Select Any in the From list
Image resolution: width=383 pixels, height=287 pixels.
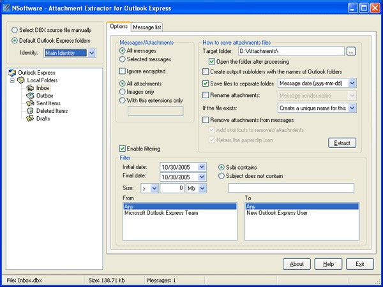point(180,207)
